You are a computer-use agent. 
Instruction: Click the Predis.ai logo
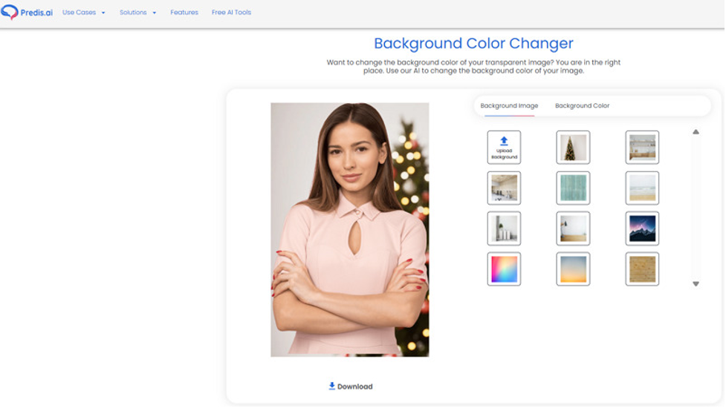(27, 13)
